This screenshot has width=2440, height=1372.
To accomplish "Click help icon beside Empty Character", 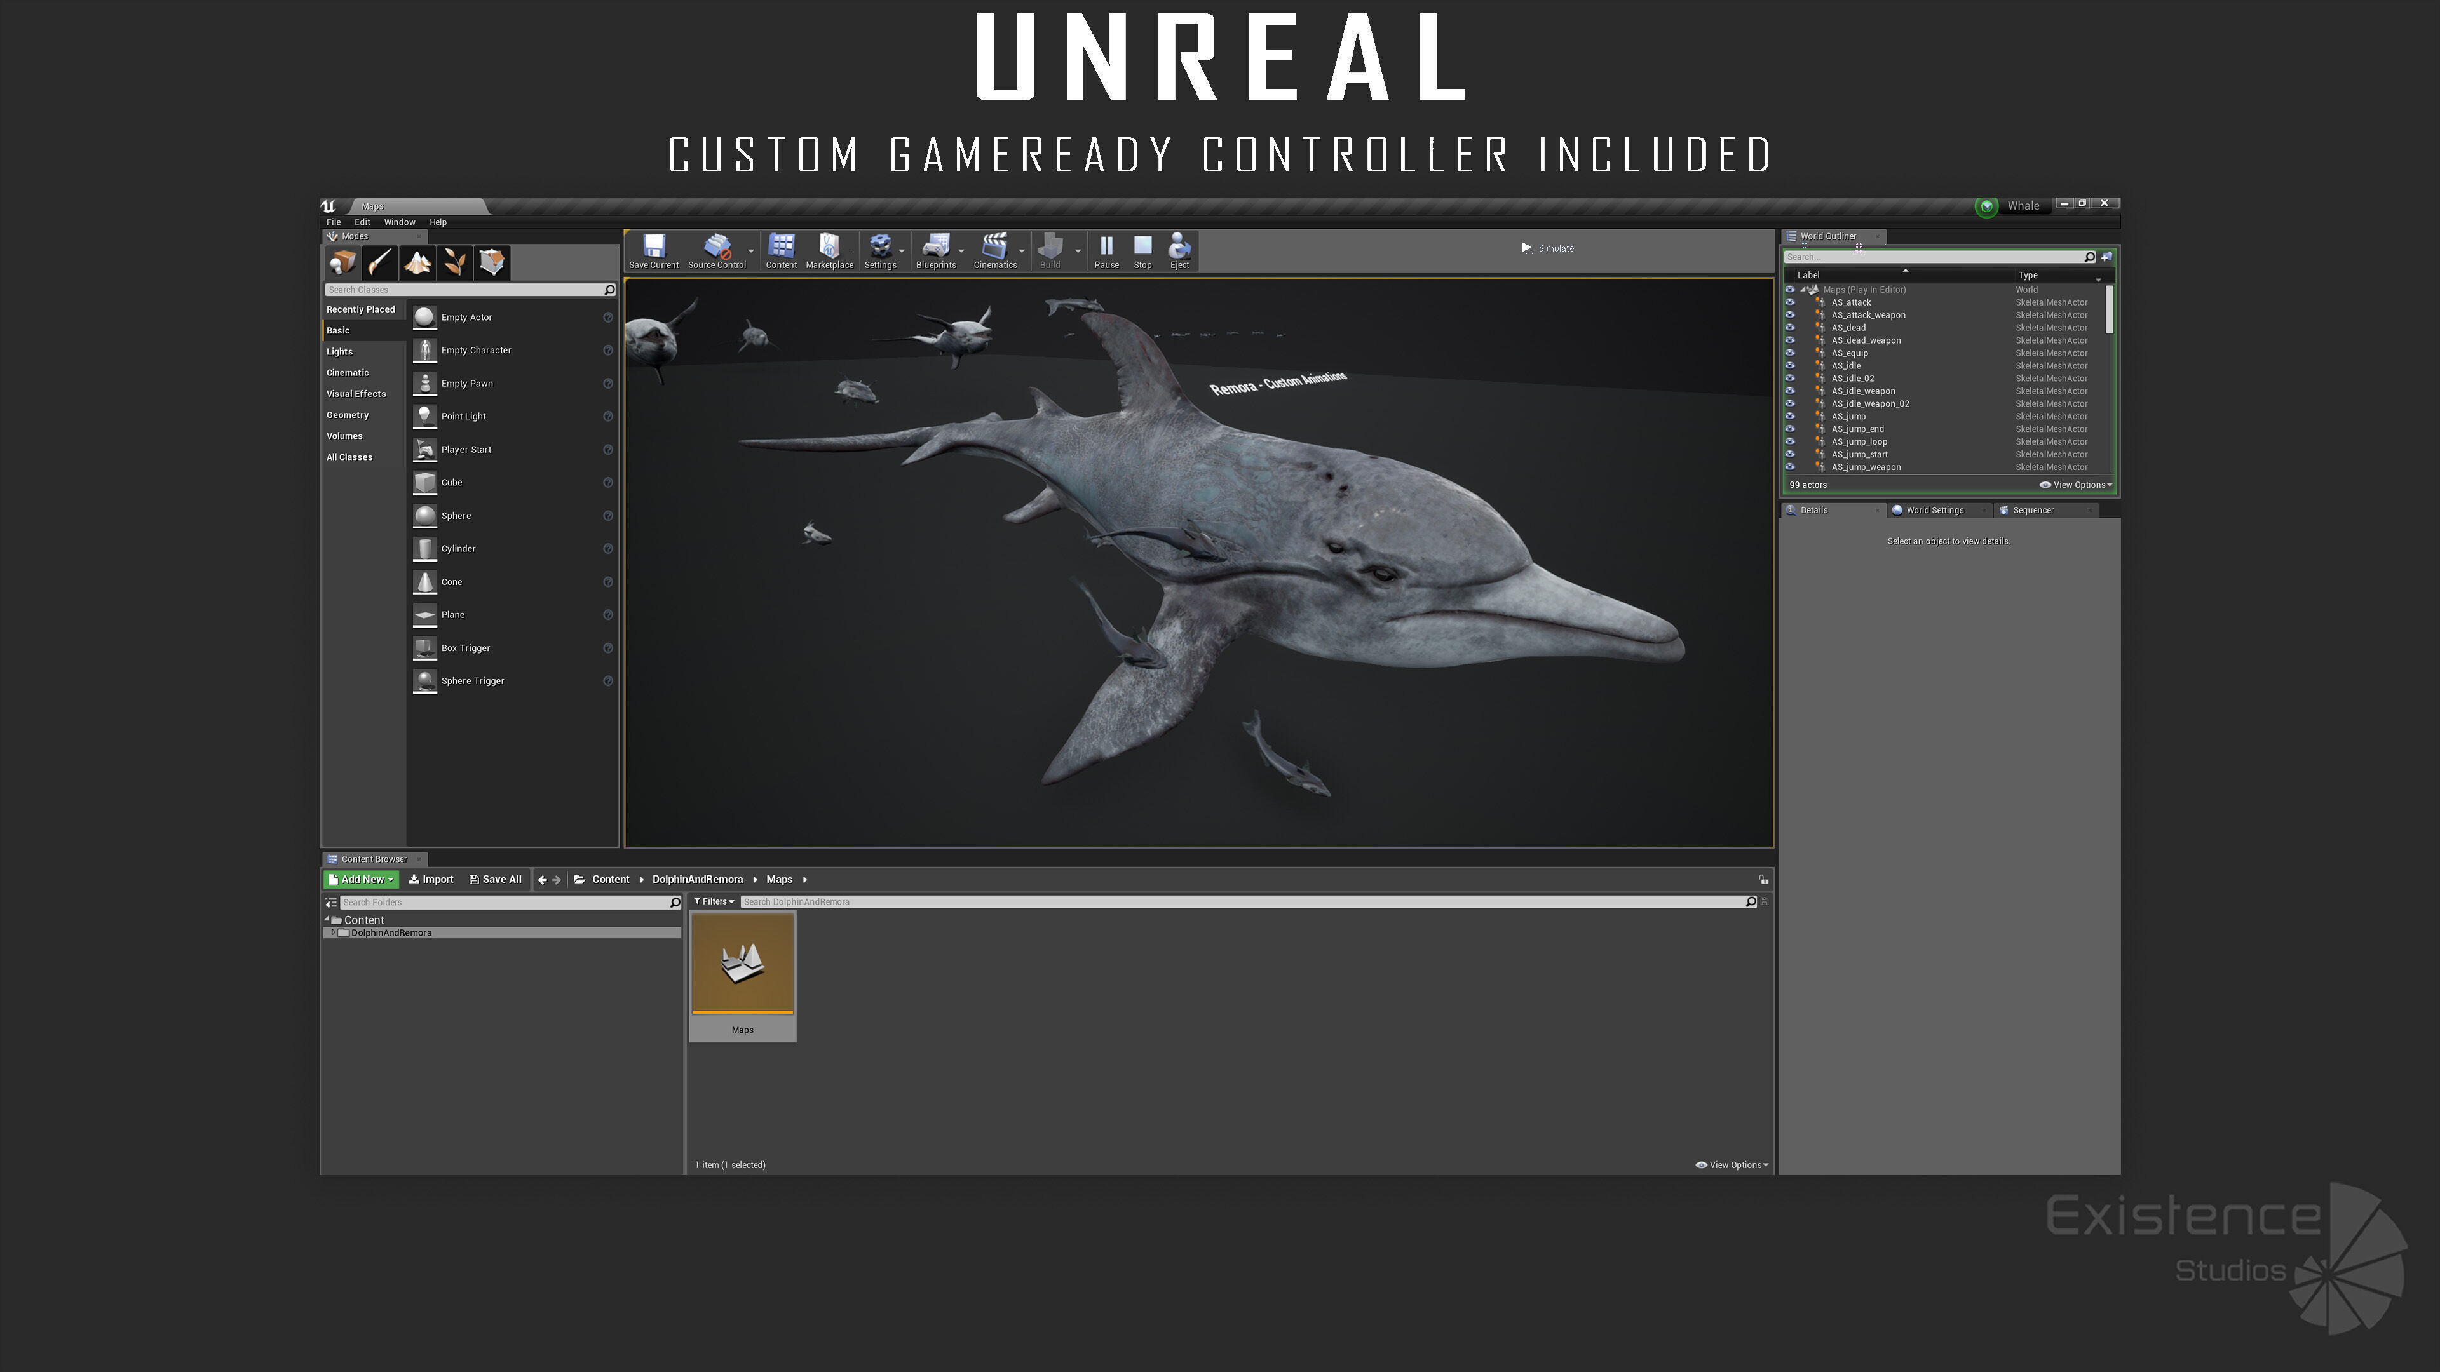I will pos(608,351).
